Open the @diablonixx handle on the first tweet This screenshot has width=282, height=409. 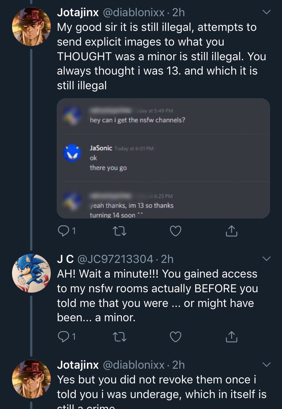tap(133, 12)
